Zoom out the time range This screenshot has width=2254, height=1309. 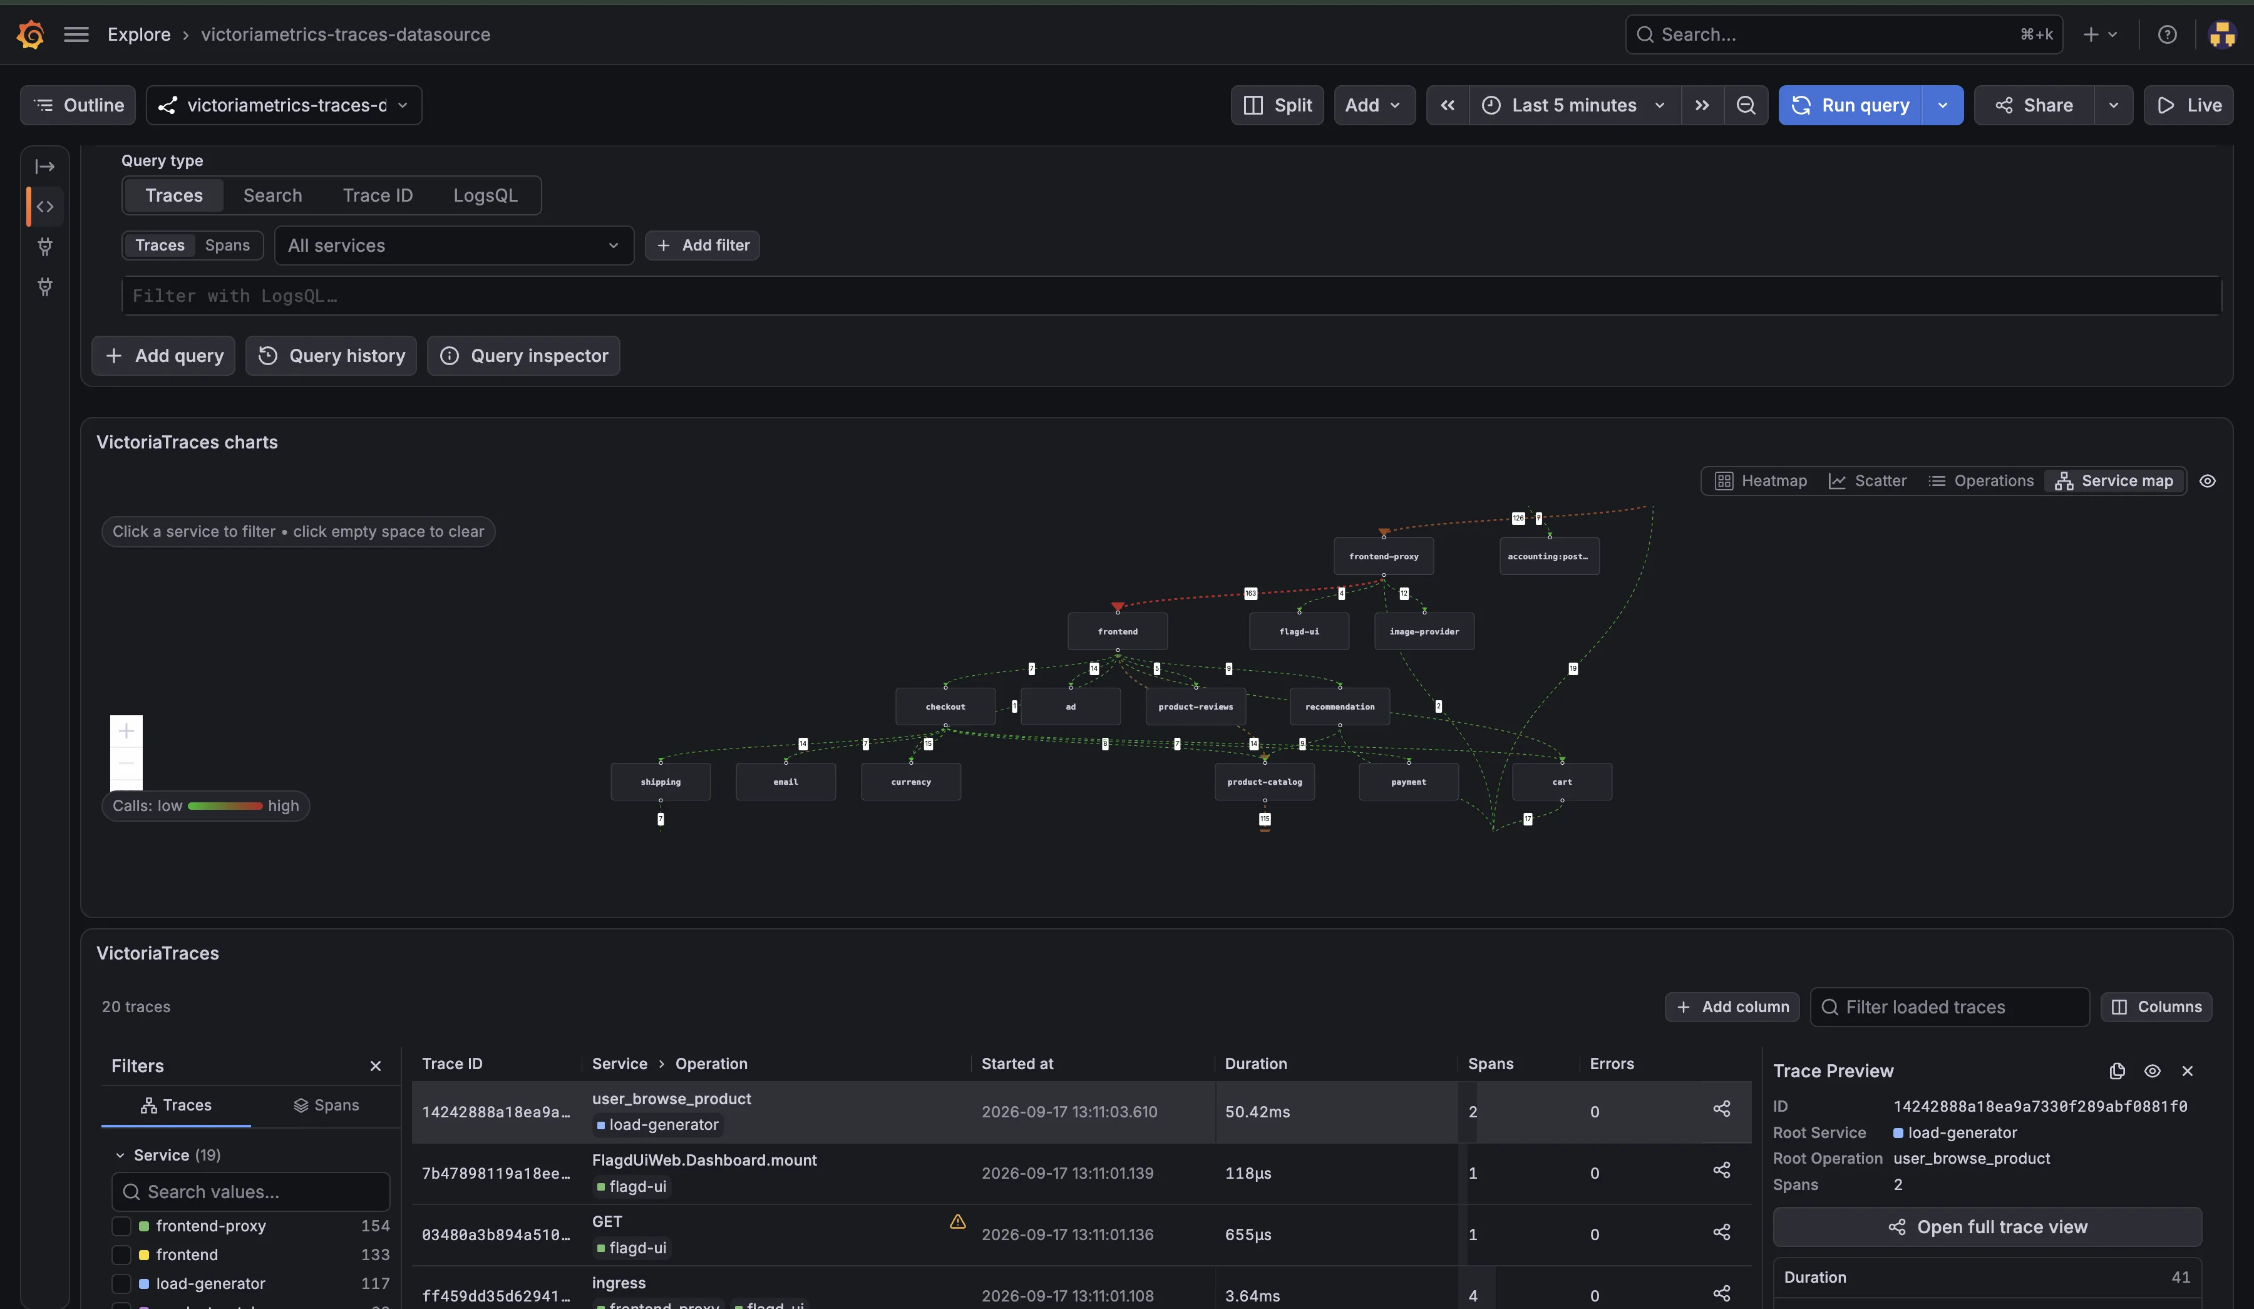point(1745,105)
